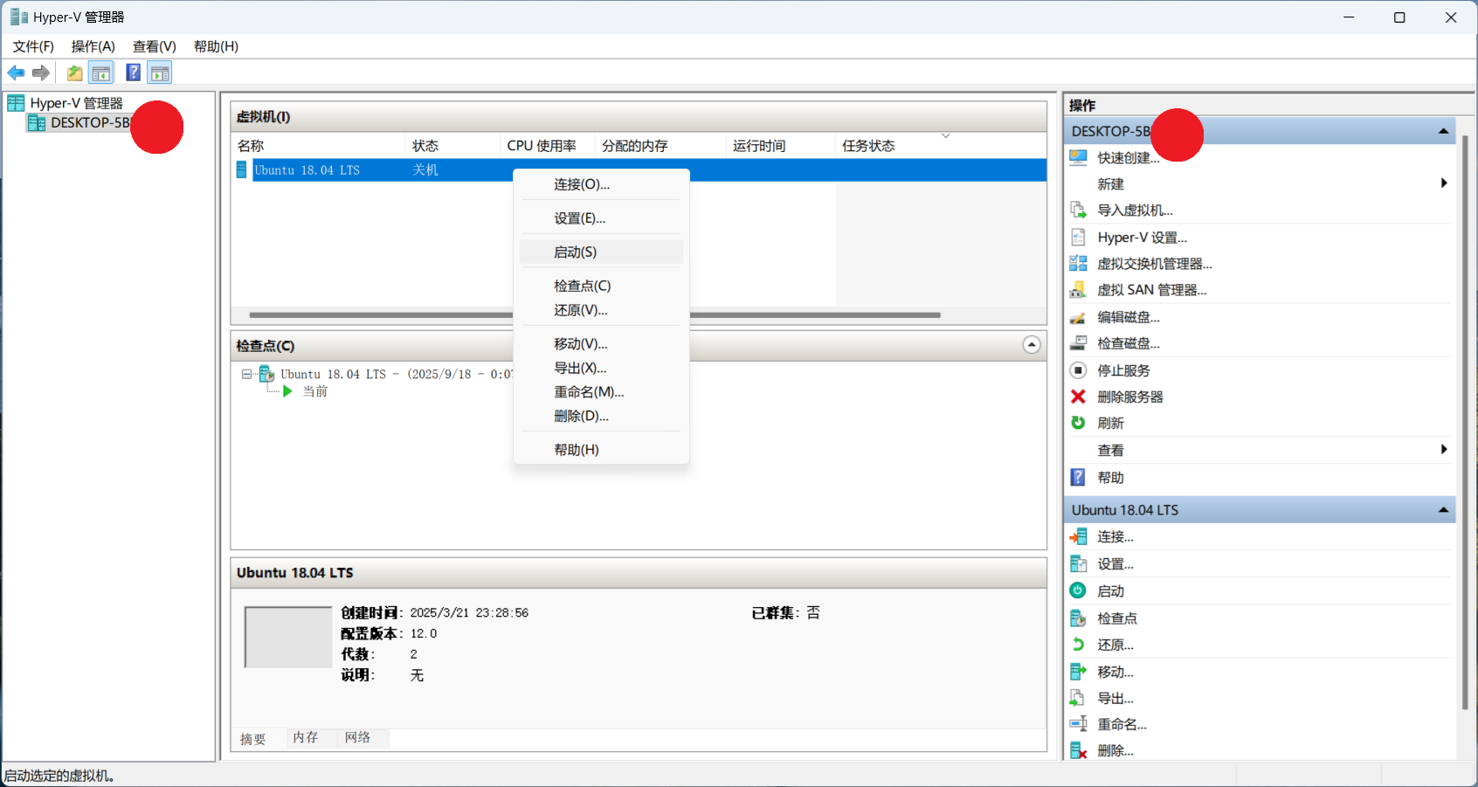This screenshot has width=1478, height=787.
Task: Click the 检查磁盘 icon
Action: 1078,343
